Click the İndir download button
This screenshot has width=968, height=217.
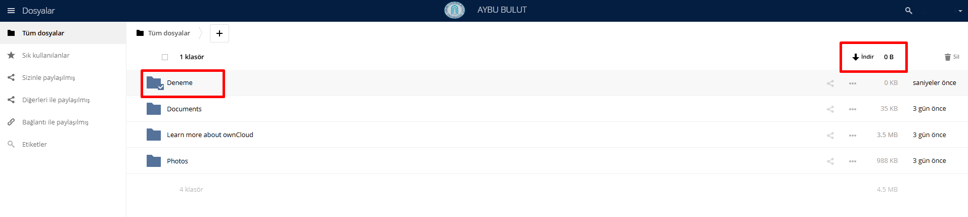863,57
